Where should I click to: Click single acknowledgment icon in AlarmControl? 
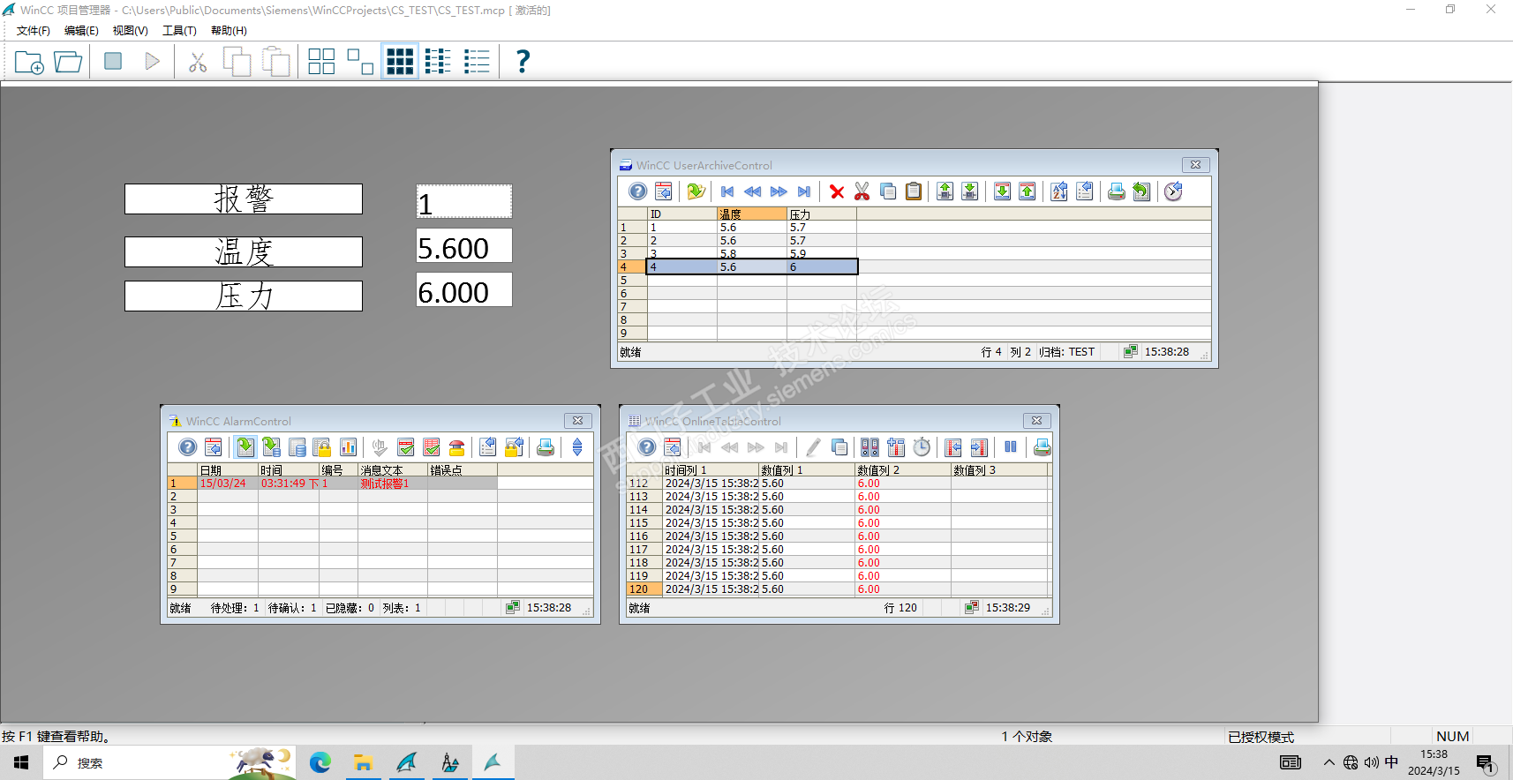tap(406, 447)
